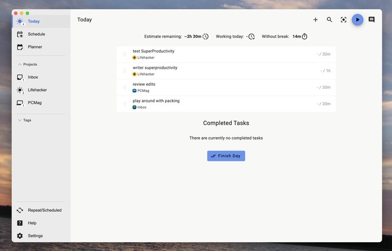Open the PCMag project

pyautogui.click(x=35, y=103)
